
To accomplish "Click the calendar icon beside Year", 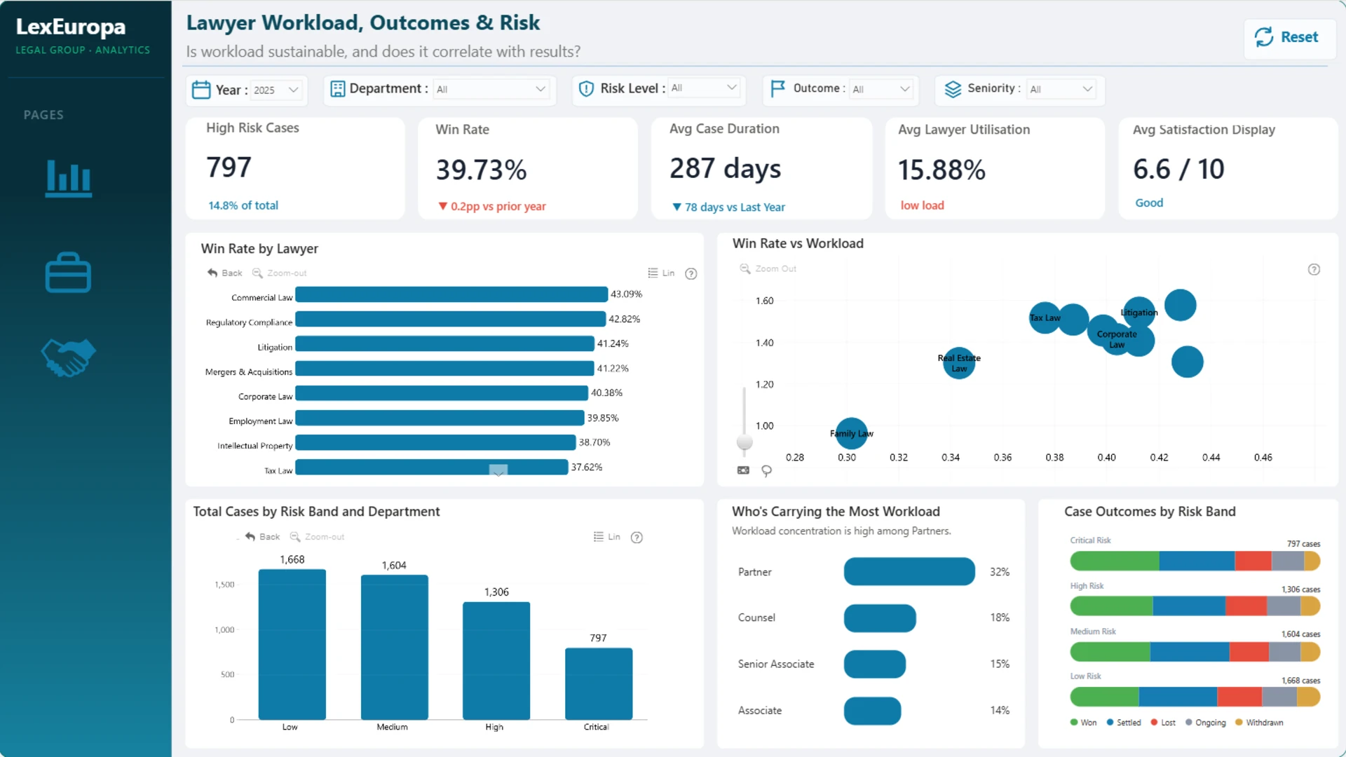I will click(201, 90).
